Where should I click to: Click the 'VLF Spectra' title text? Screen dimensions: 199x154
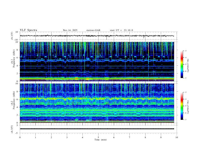[28, 30]
